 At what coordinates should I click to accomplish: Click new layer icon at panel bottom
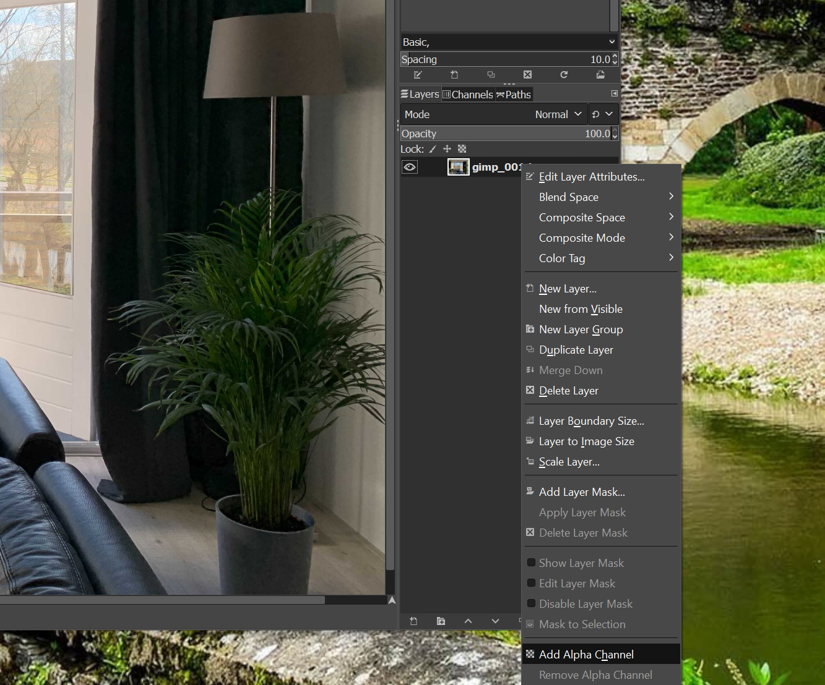(413, 621)
